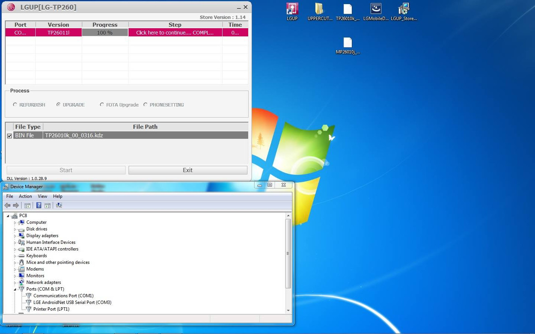Open the View menu in Device Manager
Viewport: 535px width, 334px height.
click(43, 196)
